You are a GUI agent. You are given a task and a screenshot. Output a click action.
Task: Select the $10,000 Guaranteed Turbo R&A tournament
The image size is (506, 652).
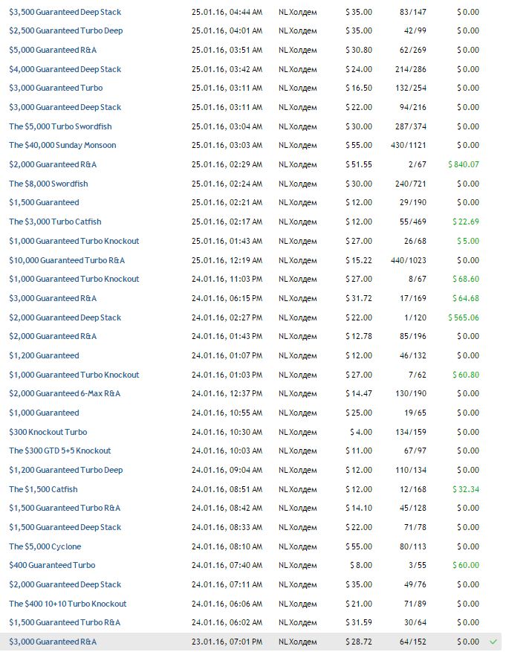[x=67, y=260]
